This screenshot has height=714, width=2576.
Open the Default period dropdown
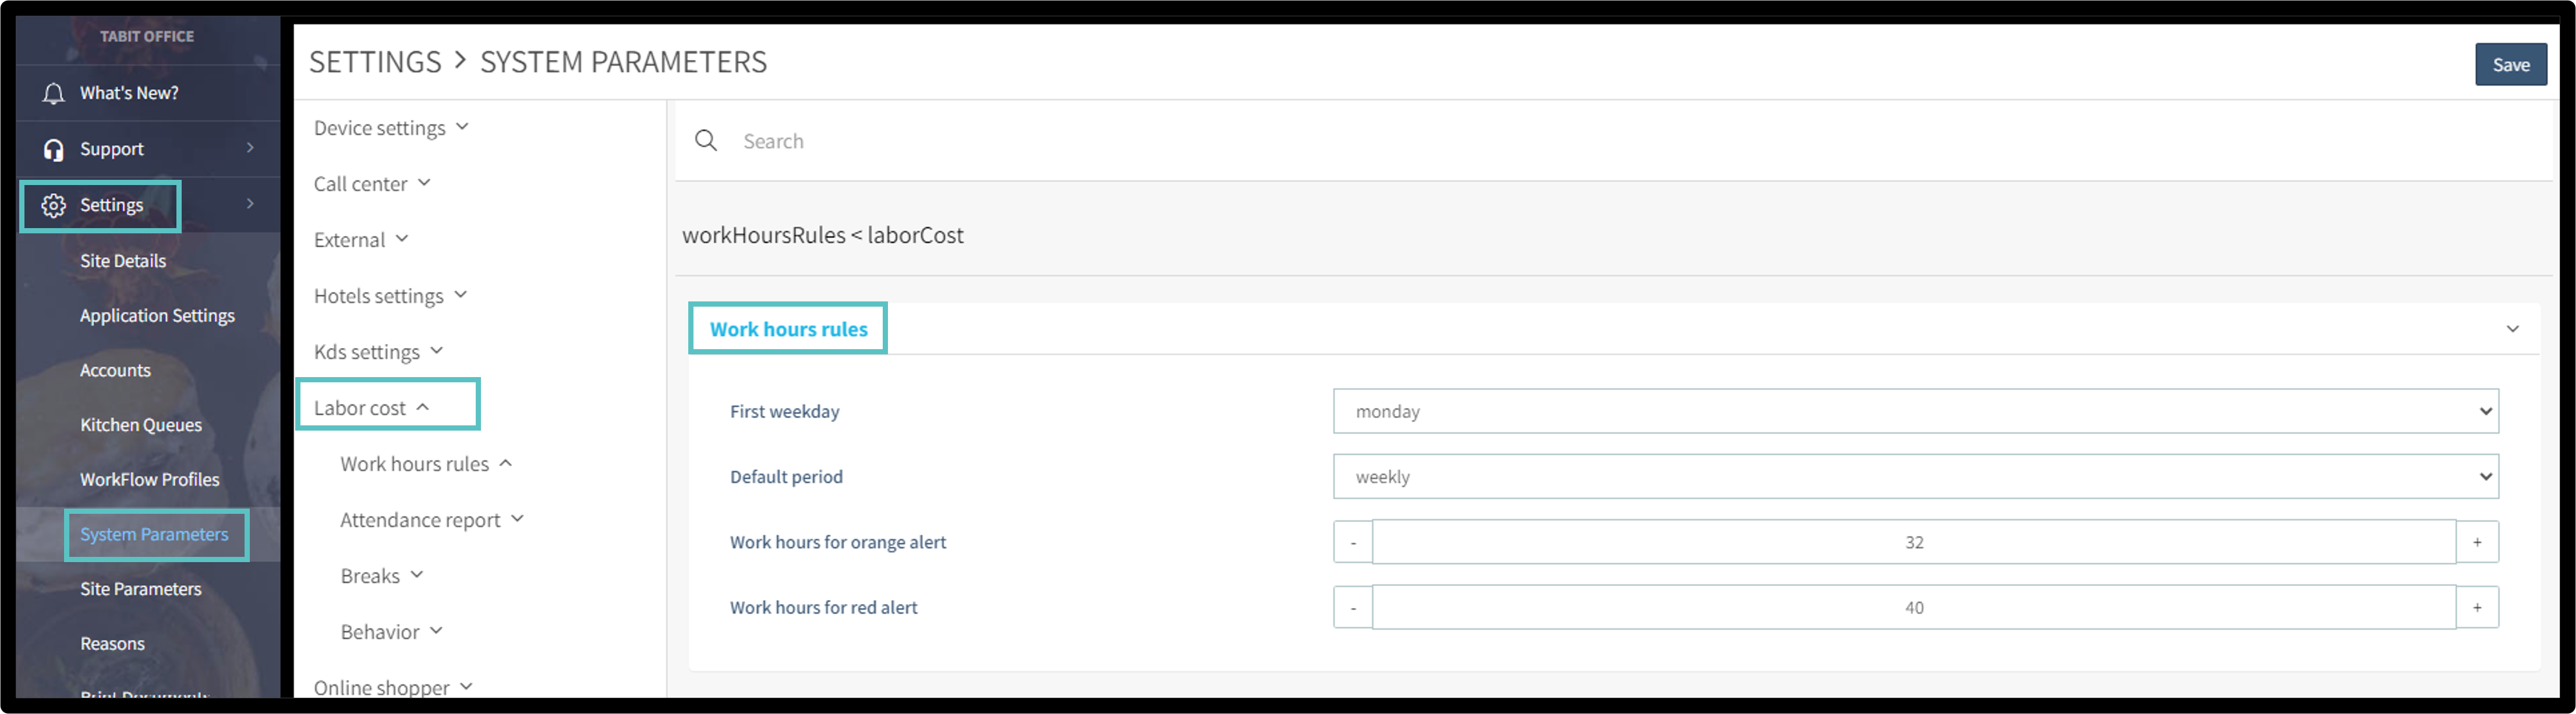(1915, 477)
